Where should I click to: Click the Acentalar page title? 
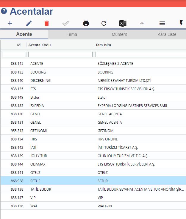[x=32, y=11]
